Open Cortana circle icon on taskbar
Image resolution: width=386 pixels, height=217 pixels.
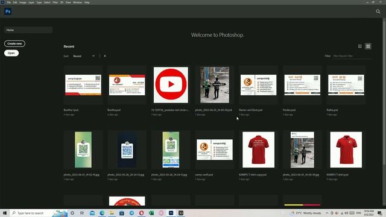click(72, 213)
